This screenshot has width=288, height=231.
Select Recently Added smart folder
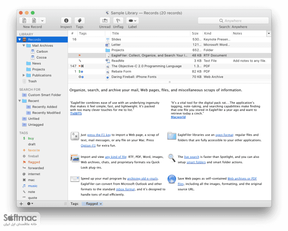[45, 107]
